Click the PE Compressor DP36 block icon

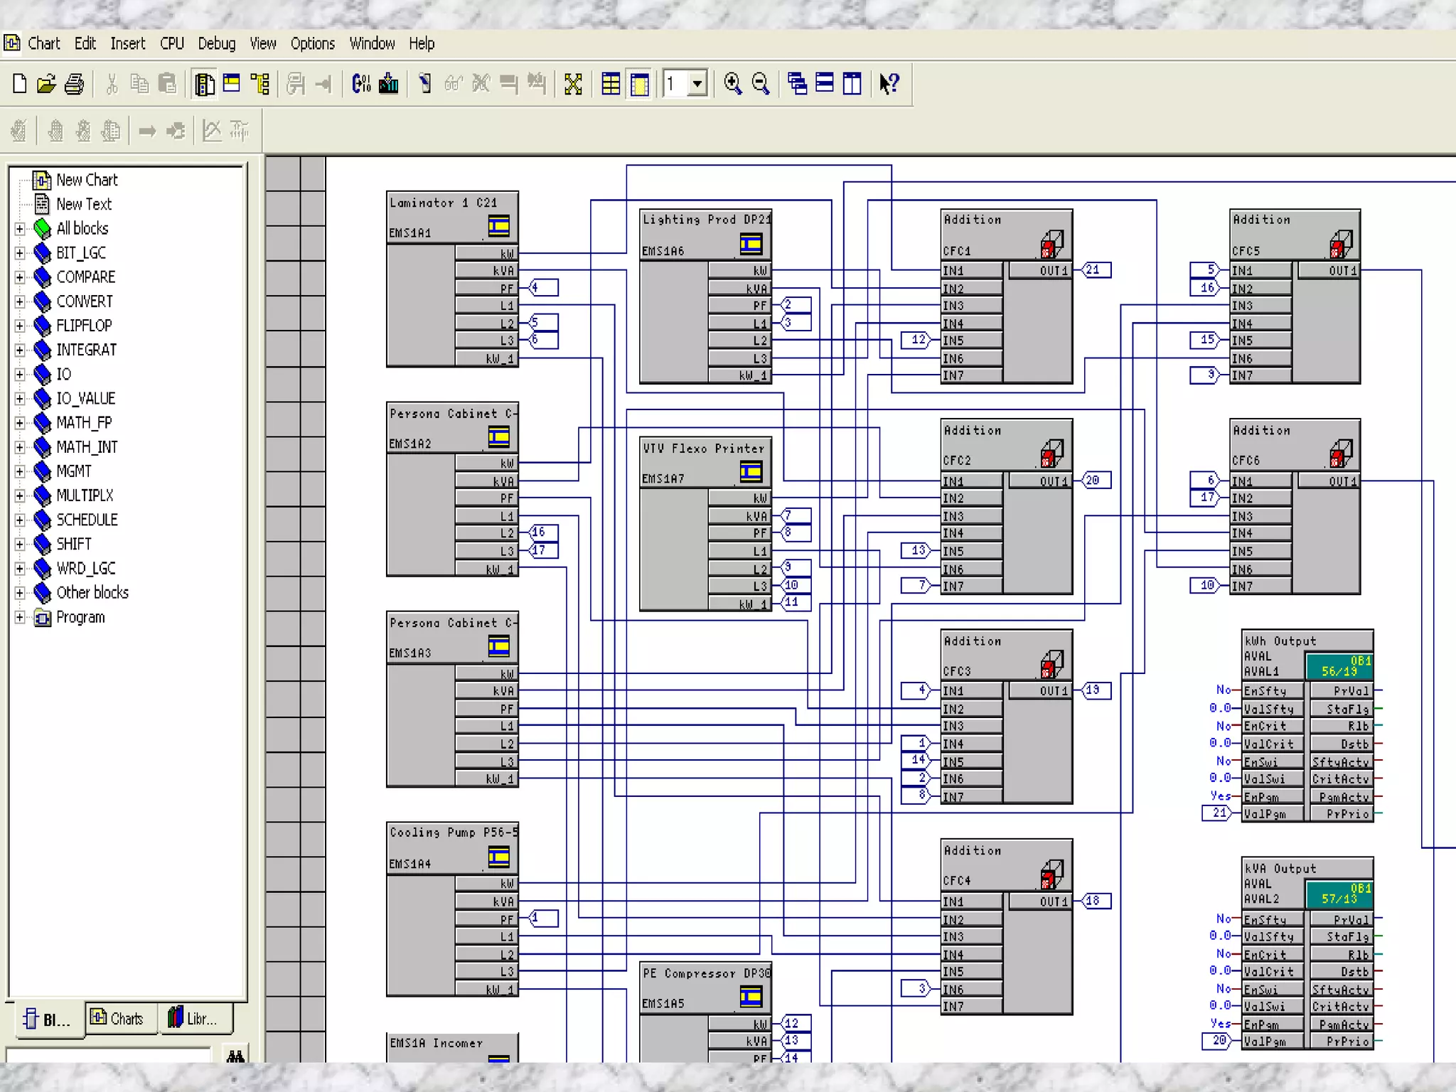pos(751,996)
